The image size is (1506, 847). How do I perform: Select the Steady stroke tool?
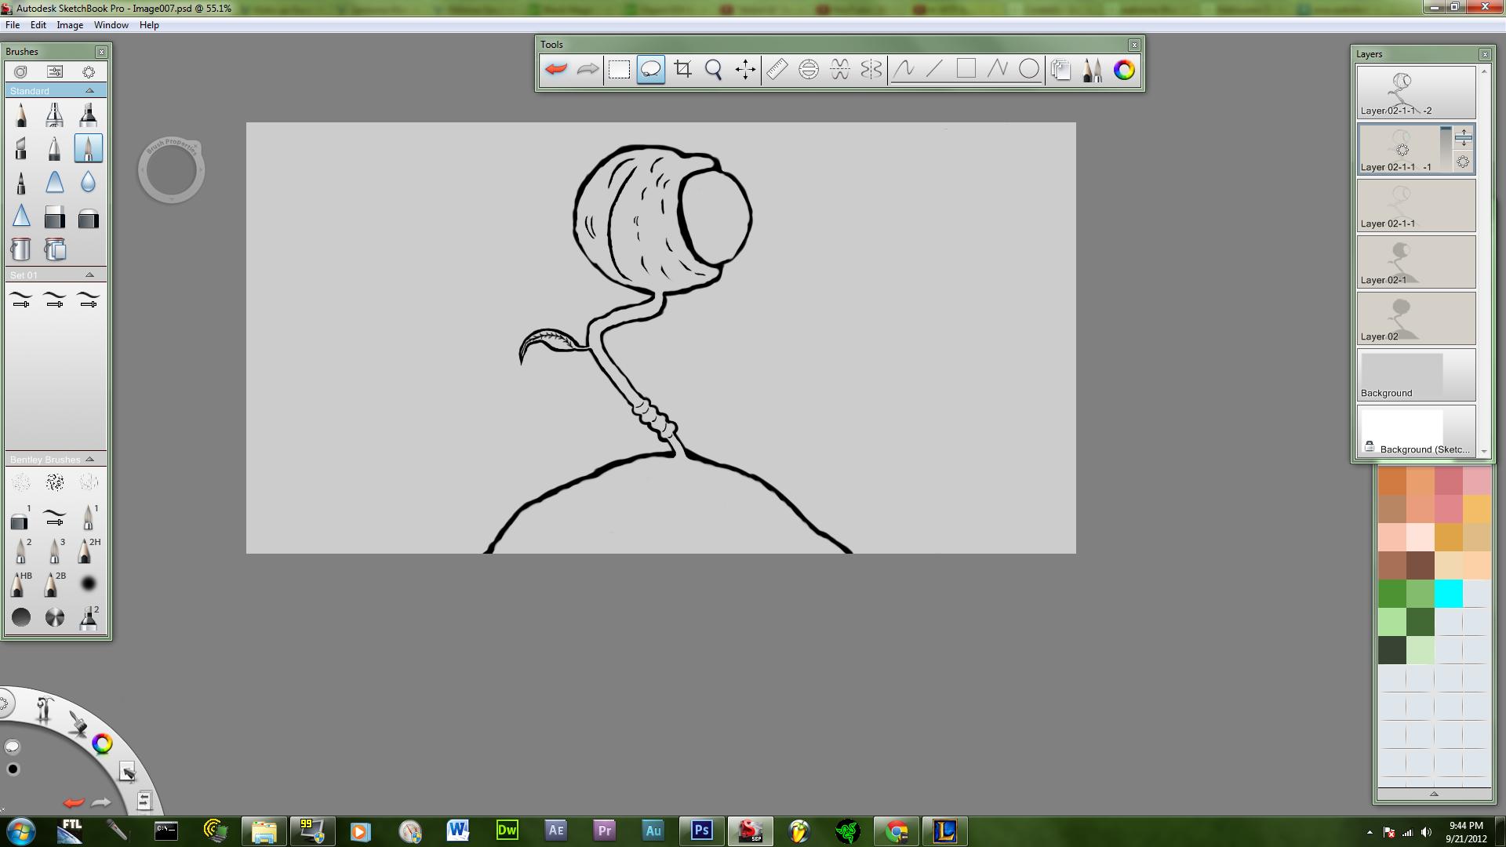(904, 70)
